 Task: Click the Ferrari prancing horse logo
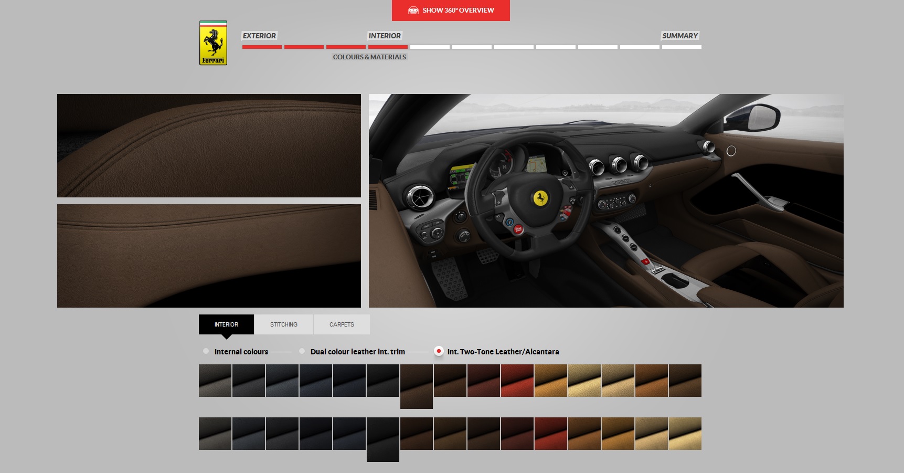tap(213, 43)
